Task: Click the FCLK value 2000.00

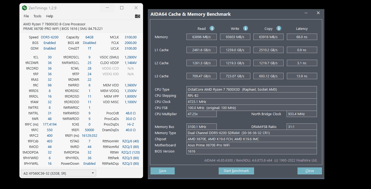Action: (x=131, y=43)
